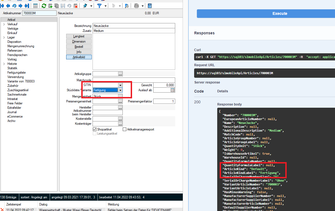Delete the current record
This screenshot has width=335, height=211.
(76, 5)
